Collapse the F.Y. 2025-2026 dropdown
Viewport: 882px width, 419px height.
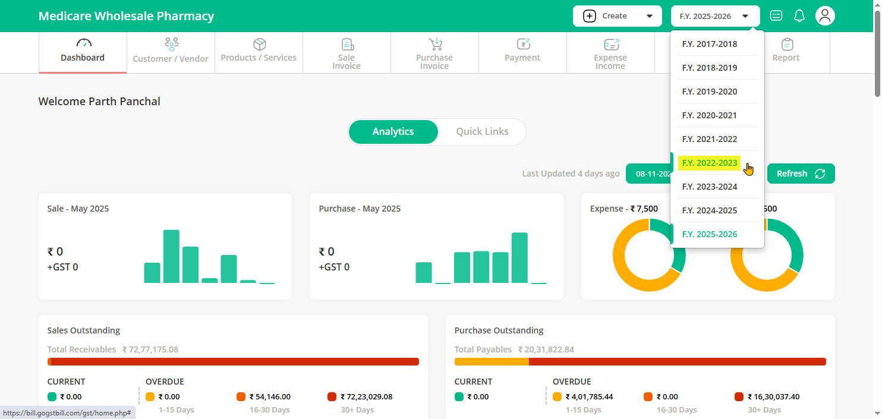pyautogui.click(x=715, y=16)
